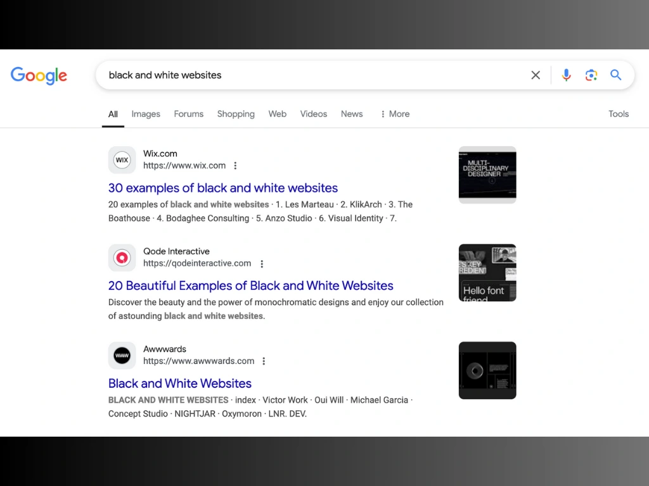Open '30 examples of black and white websites' link
The image size is (649, 486).
tap(223, 188)
